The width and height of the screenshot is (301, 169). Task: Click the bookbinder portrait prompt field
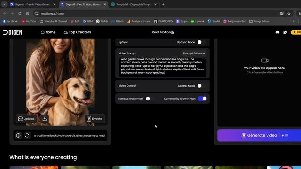pyautogui.click(x=70, y=136)
